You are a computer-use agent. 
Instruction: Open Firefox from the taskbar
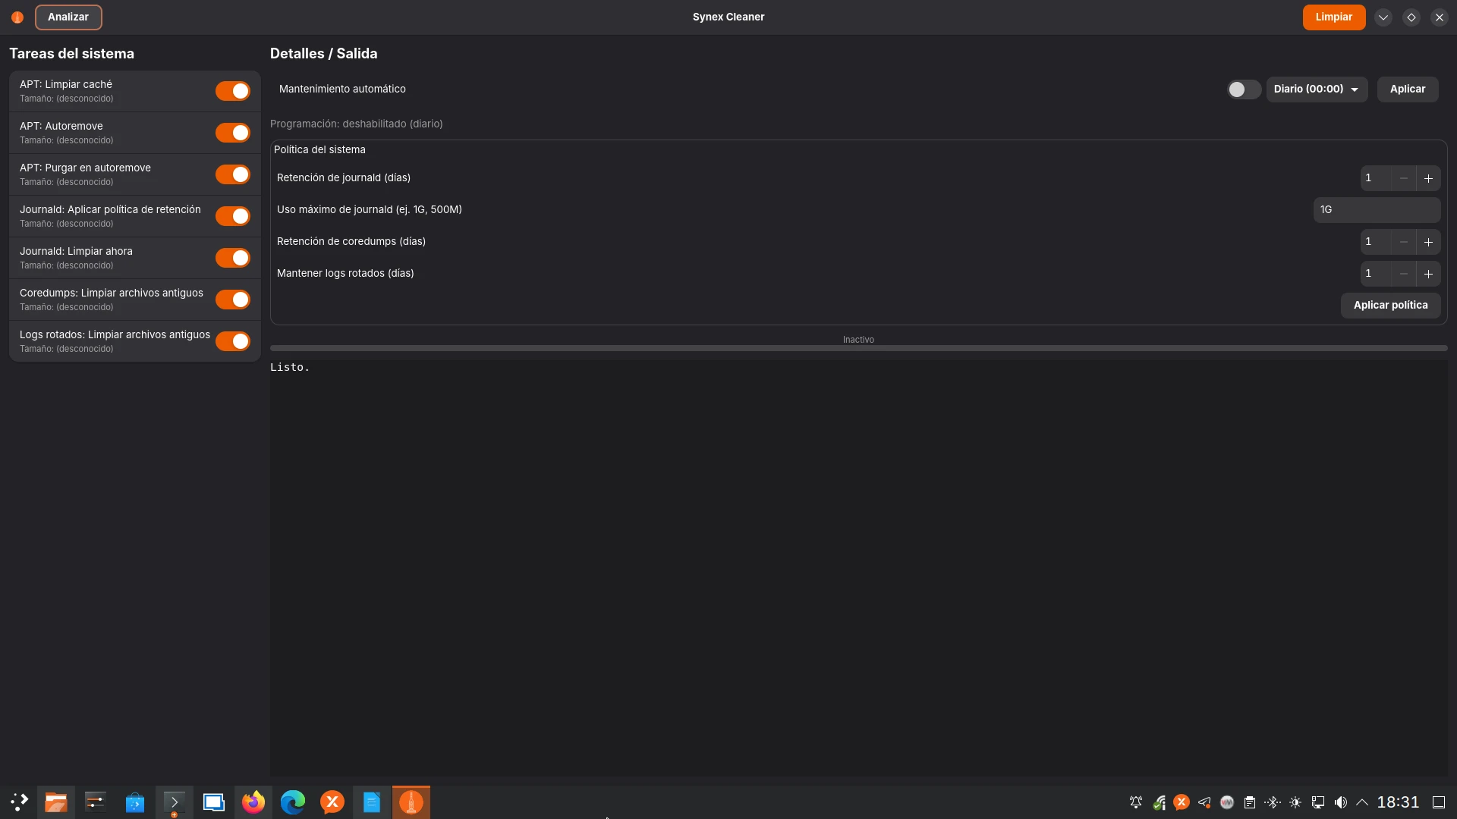pos(253,802)
